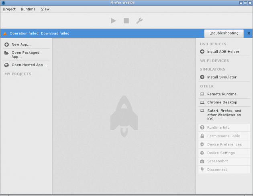Open Device Preferences
Viewport: 253px width, 196px height.
point(224,144)
